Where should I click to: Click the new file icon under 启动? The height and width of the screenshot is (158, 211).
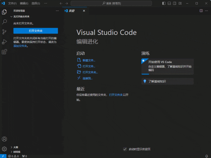pyautogui.click(x=79, y=60)
